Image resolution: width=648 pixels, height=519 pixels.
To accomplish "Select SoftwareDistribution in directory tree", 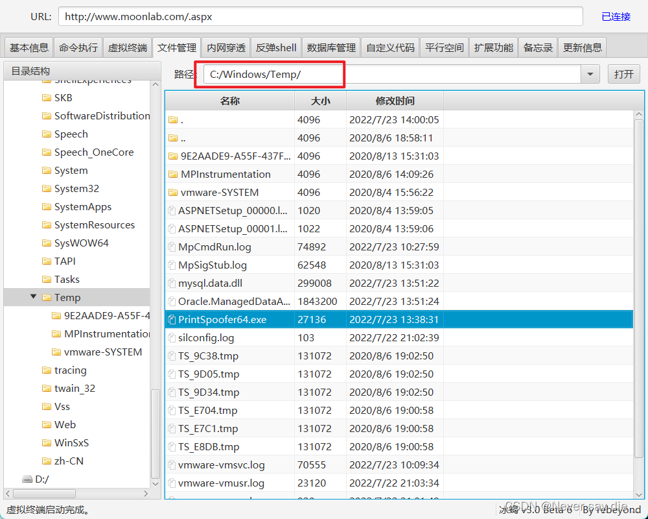I will click(x=102, y=116).
